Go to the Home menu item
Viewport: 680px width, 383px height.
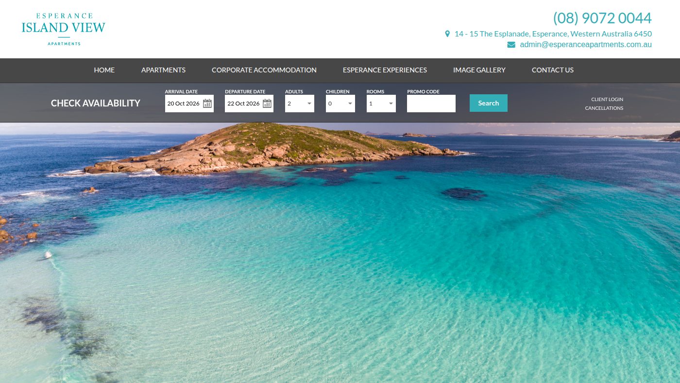click(x=104, y=70)
